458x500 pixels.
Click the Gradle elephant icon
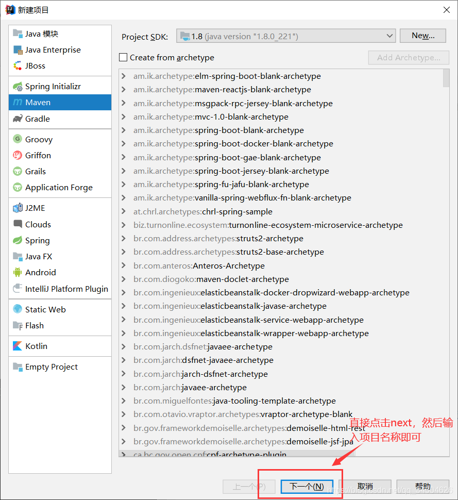[x=18, y=119]
